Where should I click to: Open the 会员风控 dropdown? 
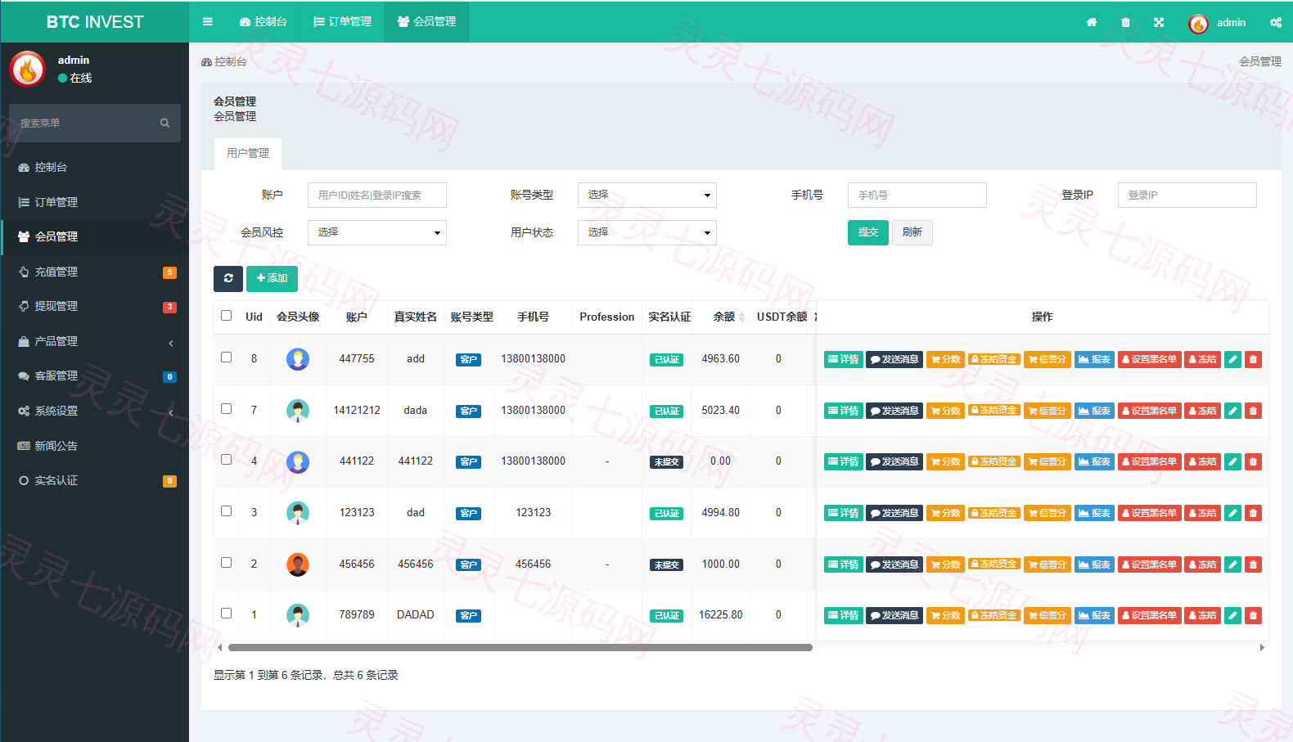pos(377,232)
